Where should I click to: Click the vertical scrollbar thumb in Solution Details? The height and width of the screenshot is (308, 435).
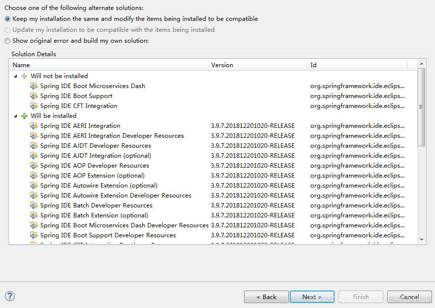[422, 107]
